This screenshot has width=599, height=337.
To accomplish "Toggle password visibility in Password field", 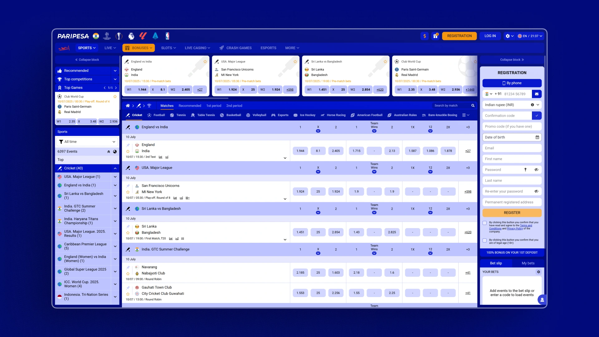I will pyautogui.click(x=536, y=170).
